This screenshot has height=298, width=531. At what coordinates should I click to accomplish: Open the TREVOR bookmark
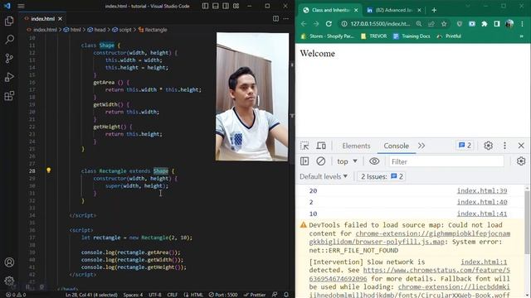(x=374, y=36)
